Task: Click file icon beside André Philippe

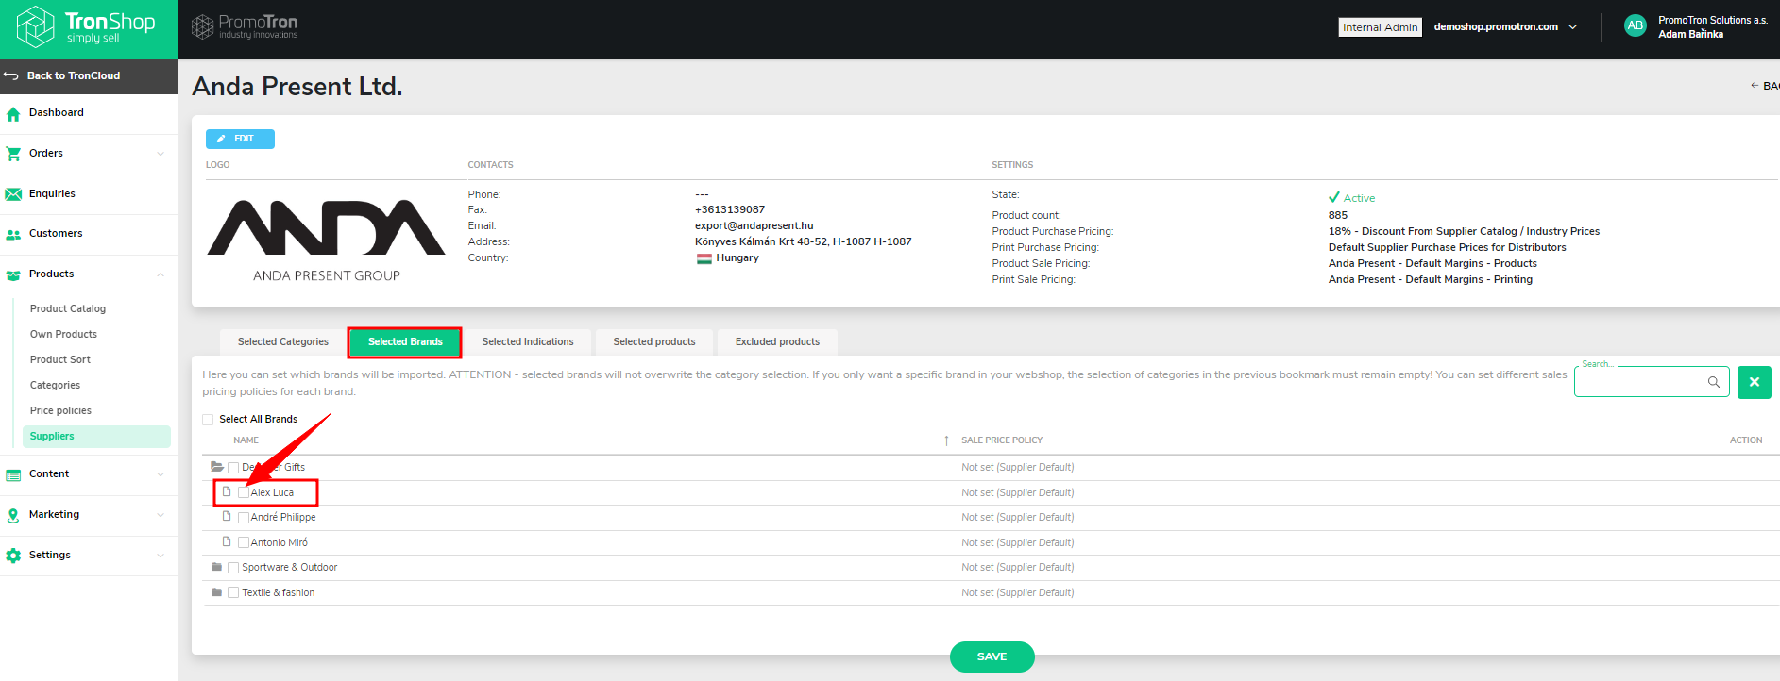Action: tap(227, 516)
